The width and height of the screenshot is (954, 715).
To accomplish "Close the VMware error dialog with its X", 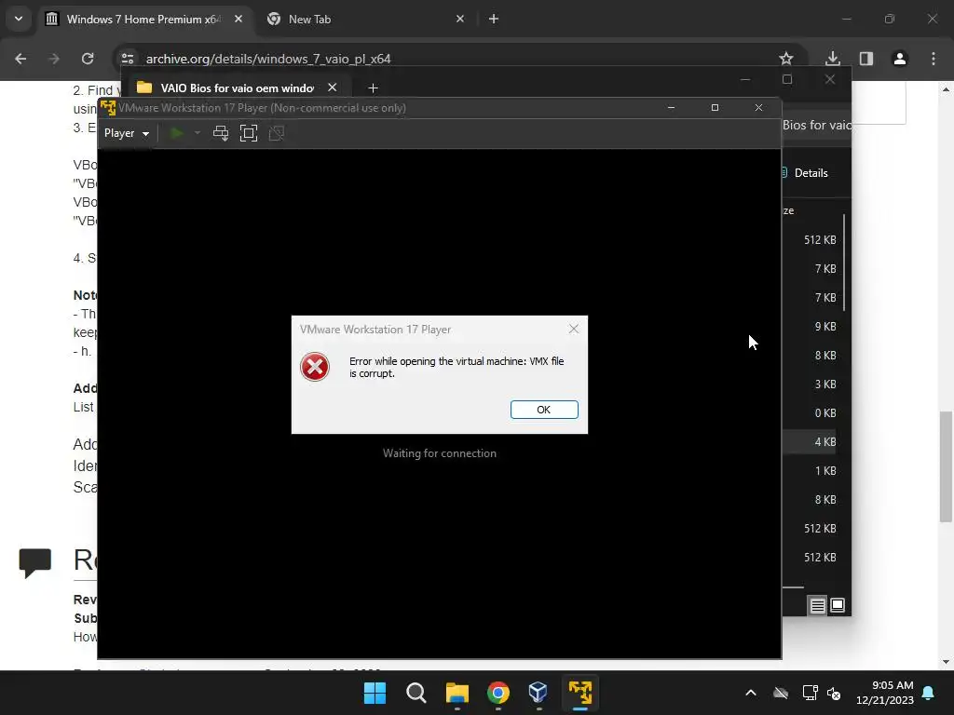I will coord(573,329).
